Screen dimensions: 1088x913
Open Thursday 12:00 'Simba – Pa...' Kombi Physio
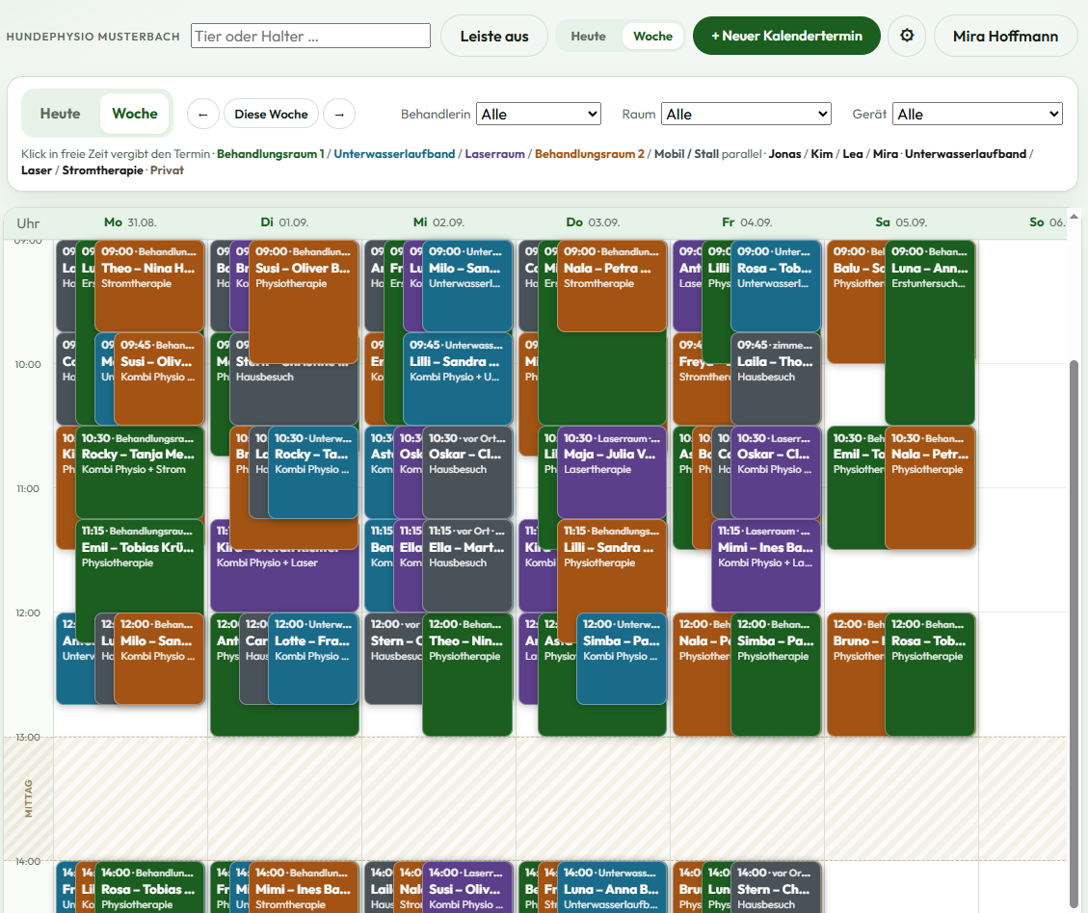621,659
